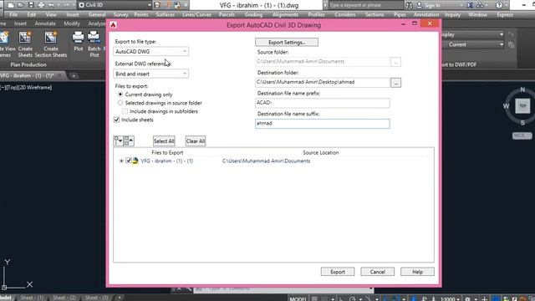Click the Export Settings button
The height and width of the screenshot is (301, 535).
(x=287, y=43)
